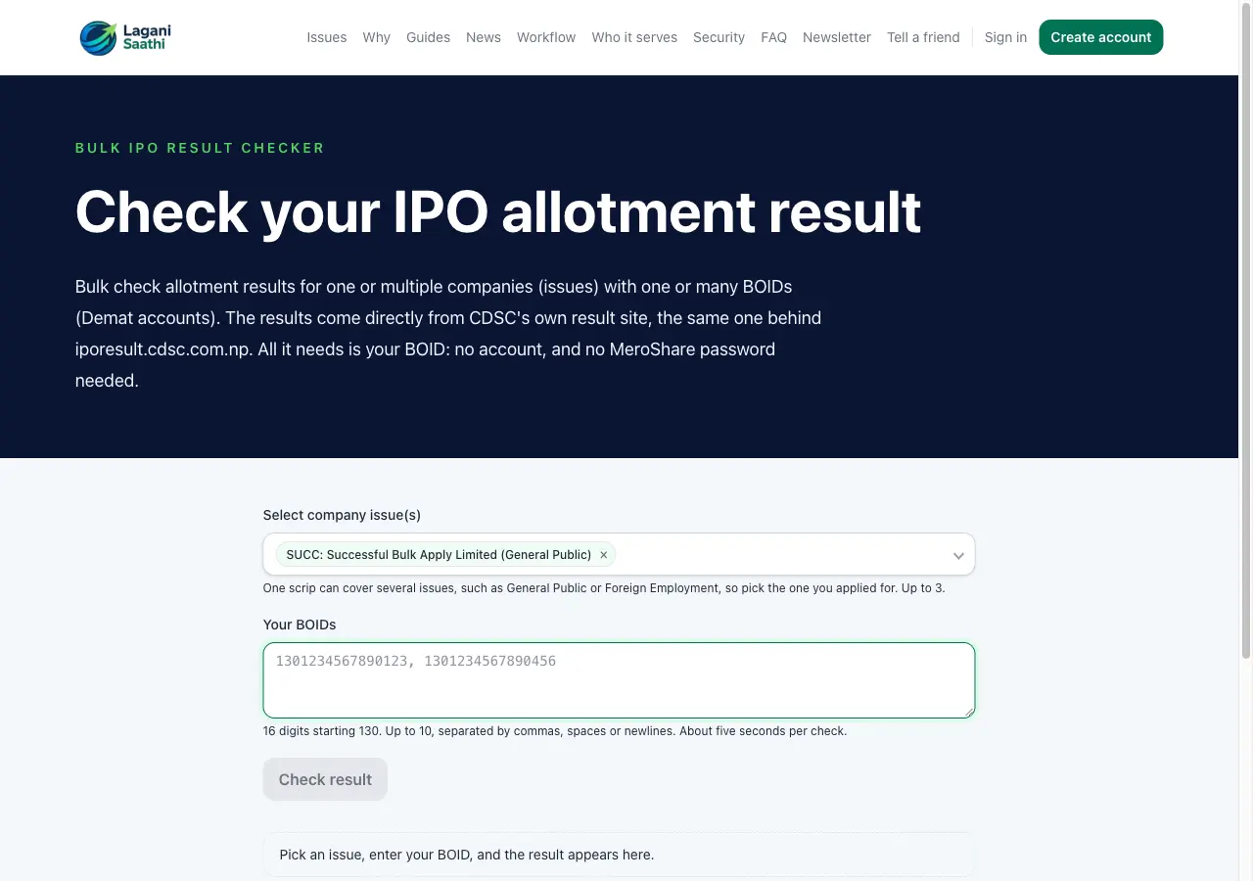
Task: Click the One scrip can cover several issues hint
Action: coord(604,588)
